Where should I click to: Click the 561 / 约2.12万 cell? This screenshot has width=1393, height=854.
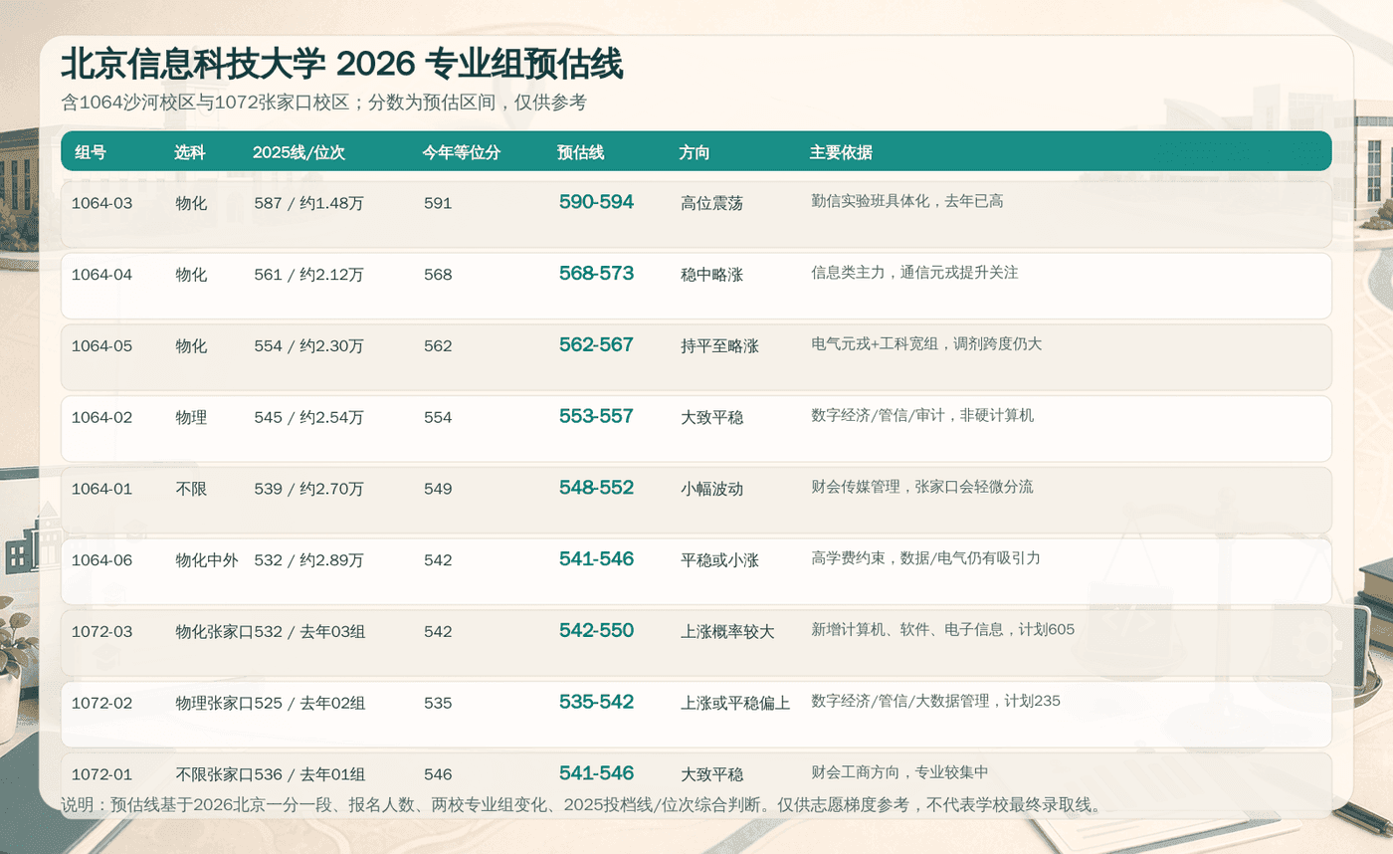point(308,275)
